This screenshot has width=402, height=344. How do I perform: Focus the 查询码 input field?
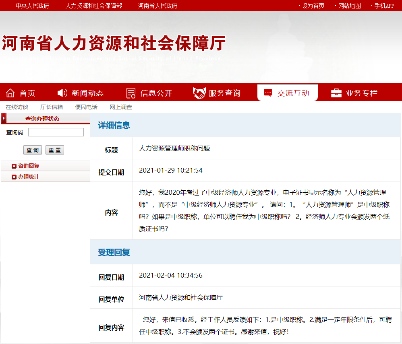[x=56, y=132]
